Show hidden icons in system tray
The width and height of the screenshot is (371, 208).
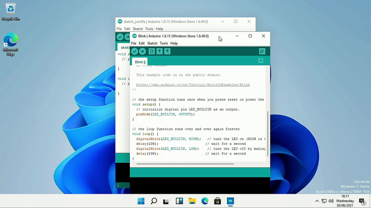click(x=317, y=201)
